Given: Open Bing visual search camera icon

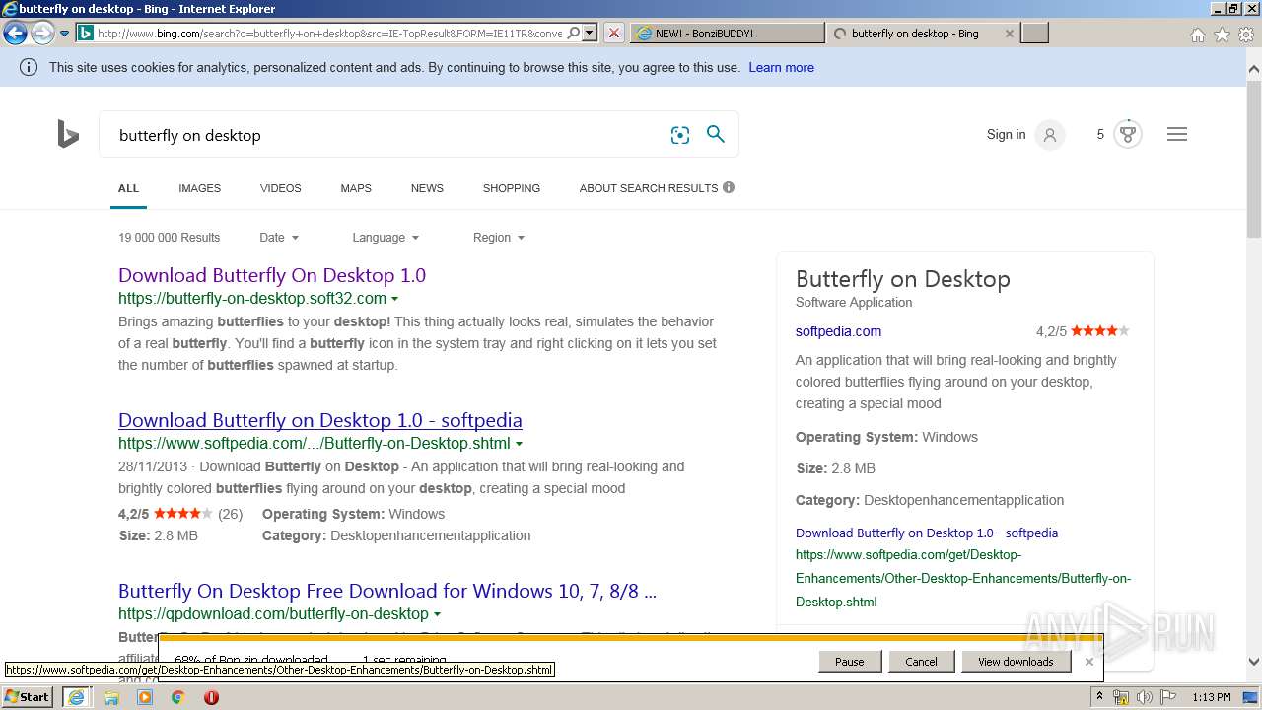Looking at the screenshot, I should [680, 135].
